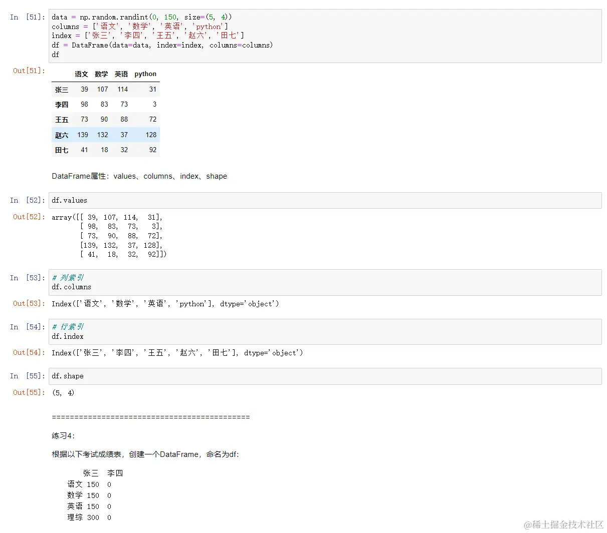Click the DataFrame属性 markdown description line
Screen dimensions: 607x533
[x=139, y=176]
